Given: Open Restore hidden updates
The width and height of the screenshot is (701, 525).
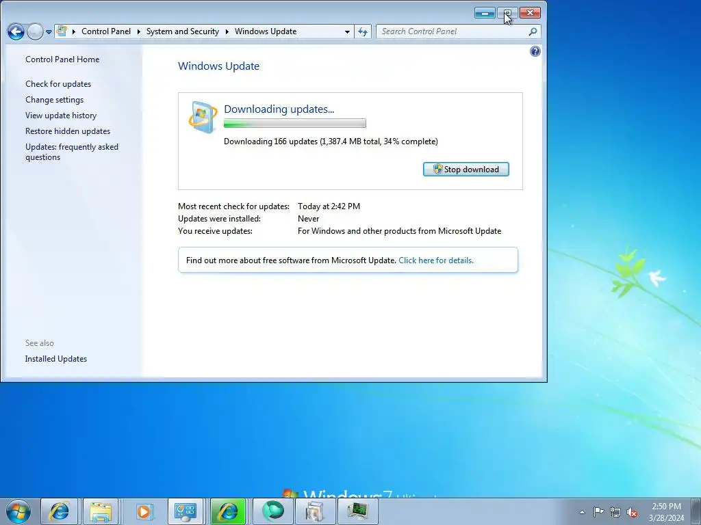Looking at the screenshot, I should click(x=68, y=131).
